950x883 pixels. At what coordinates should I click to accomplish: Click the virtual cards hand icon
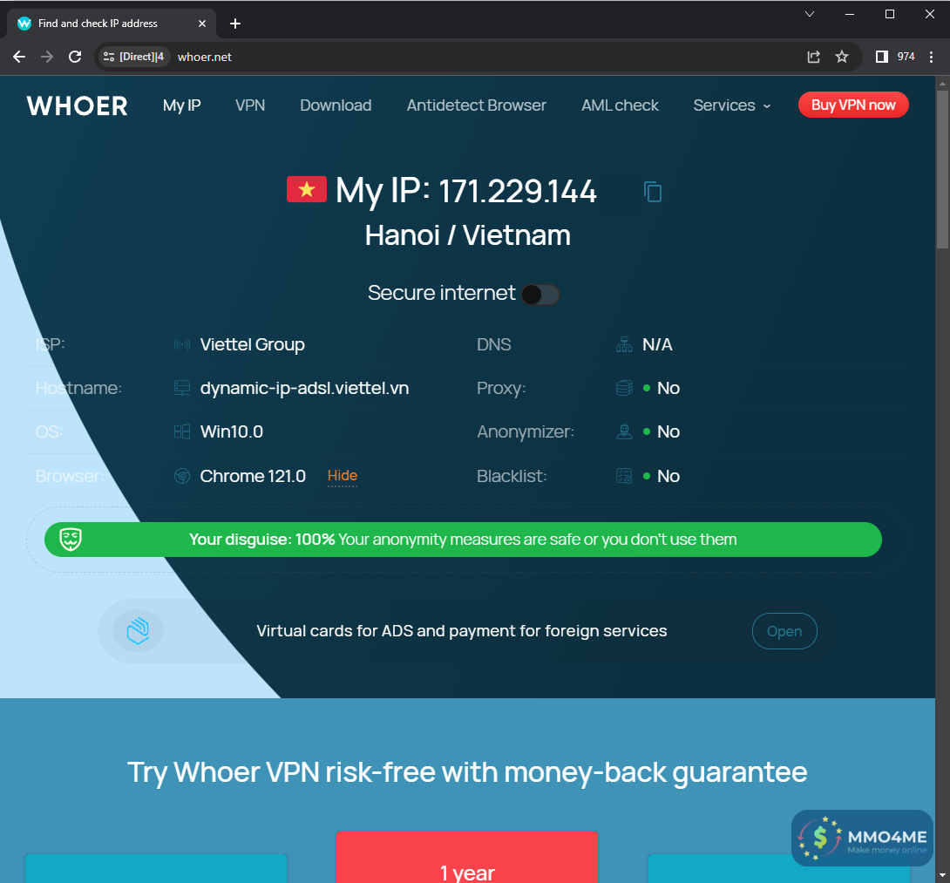pos(138,631)
